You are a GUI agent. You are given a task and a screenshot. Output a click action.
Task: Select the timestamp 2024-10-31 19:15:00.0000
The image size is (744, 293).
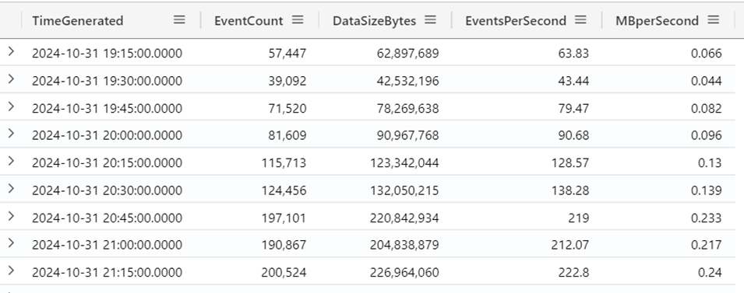tap(108, 53)
